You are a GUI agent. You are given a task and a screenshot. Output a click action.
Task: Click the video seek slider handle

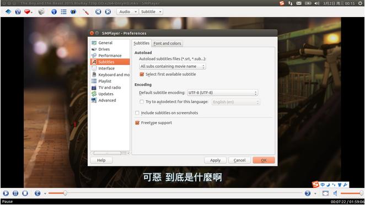click(66, 193)
